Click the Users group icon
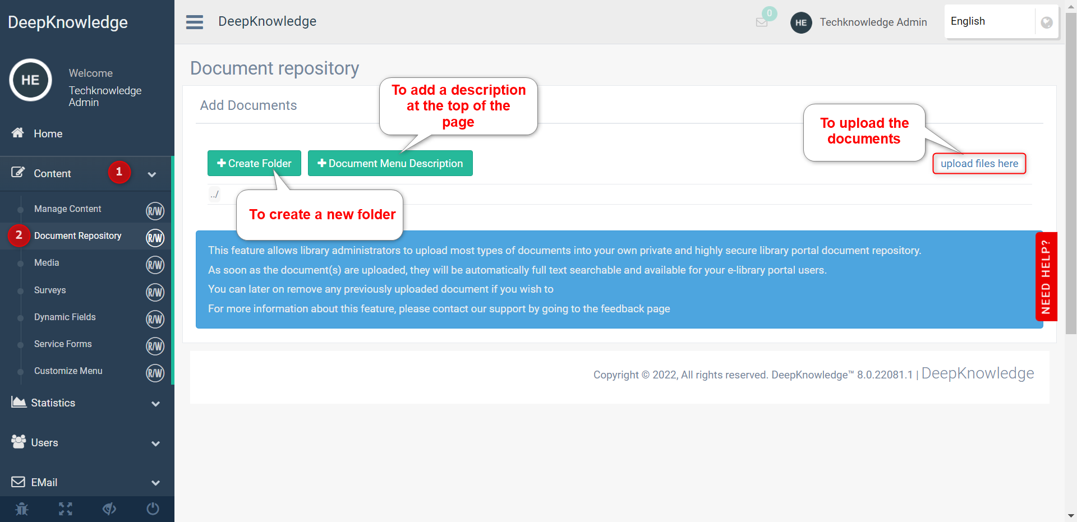This screenshot has height=522, width=1077. (19, 442)
